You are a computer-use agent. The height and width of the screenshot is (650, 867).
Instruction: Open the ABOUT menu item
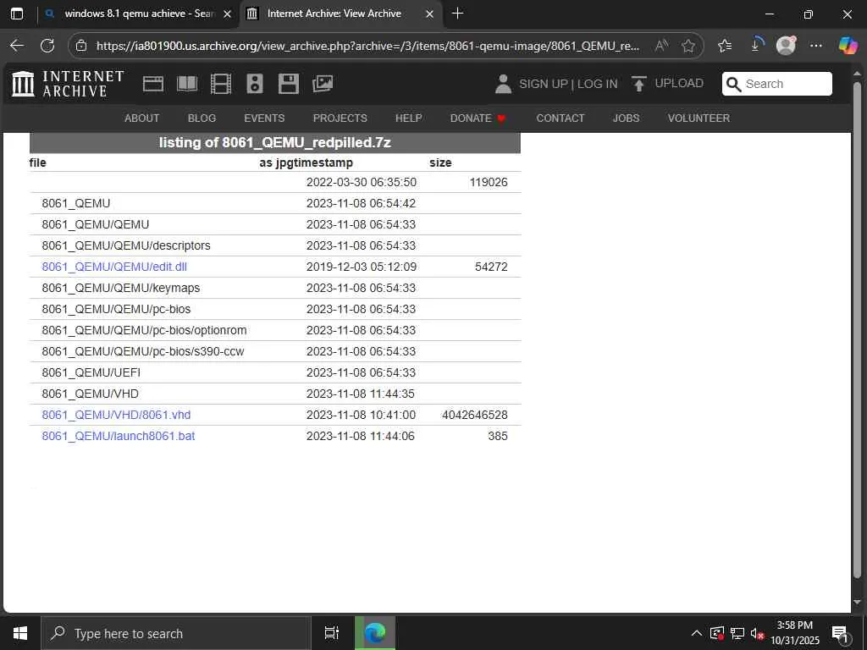tap(141, 118)
